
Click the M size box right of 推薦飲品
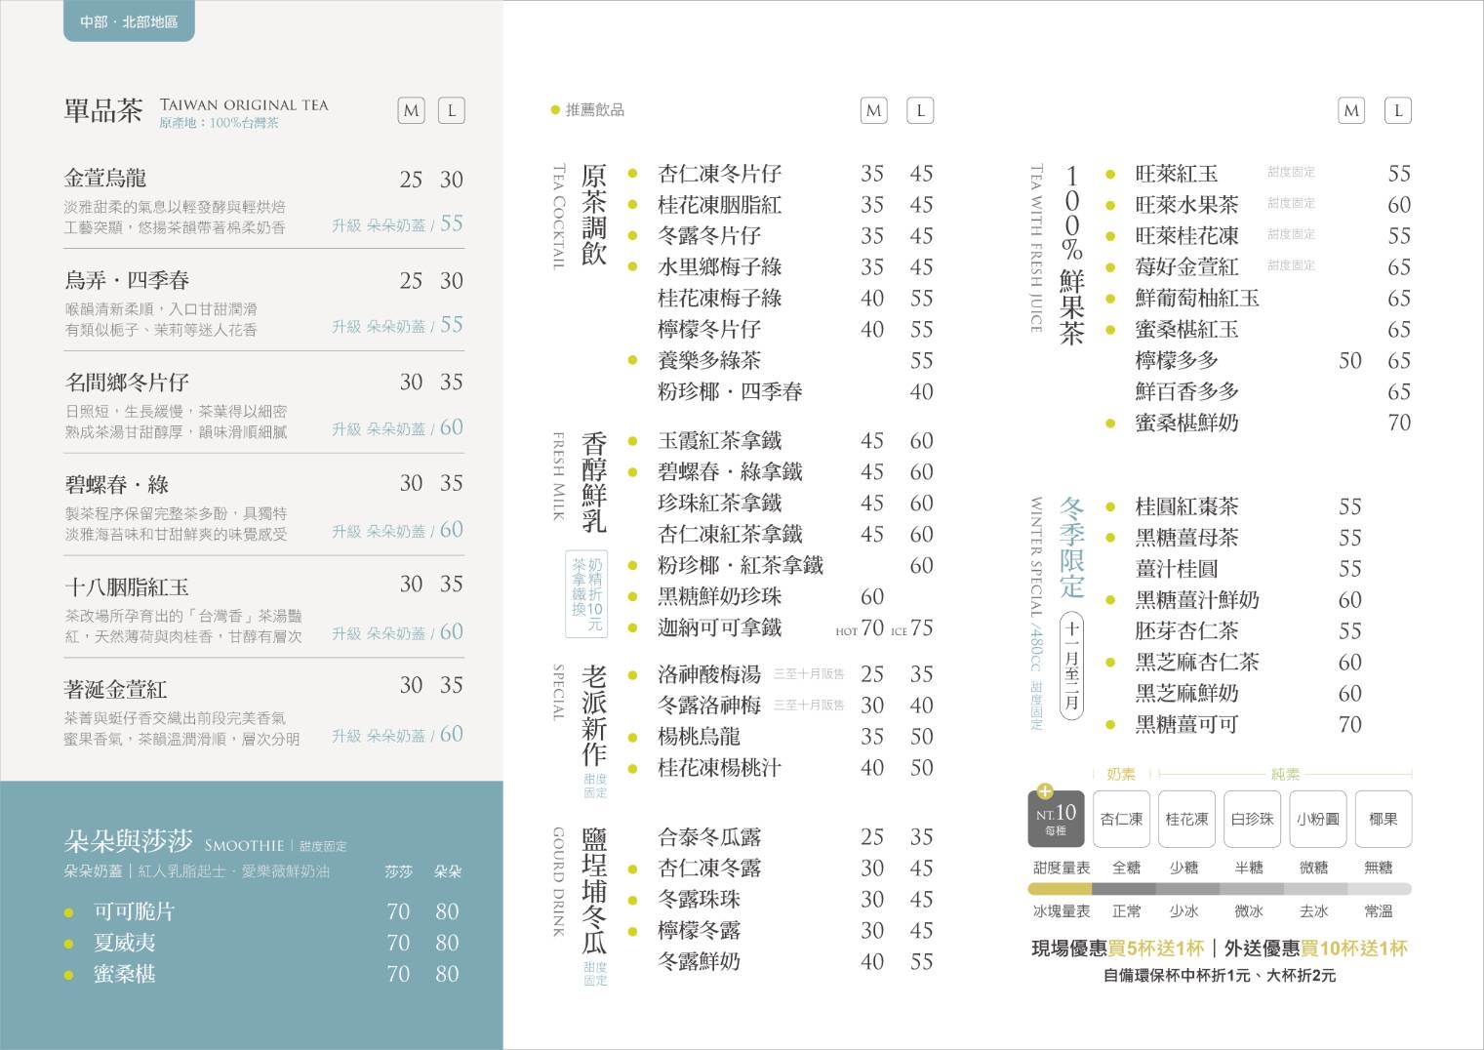(873, 110)
